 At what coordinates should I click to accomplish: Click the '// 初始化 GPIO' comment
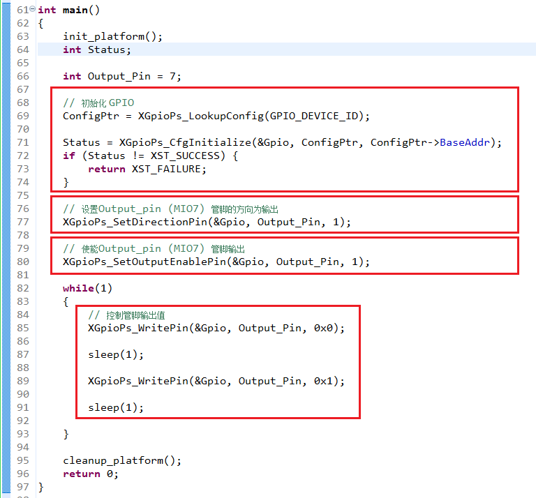coord(98,103)
